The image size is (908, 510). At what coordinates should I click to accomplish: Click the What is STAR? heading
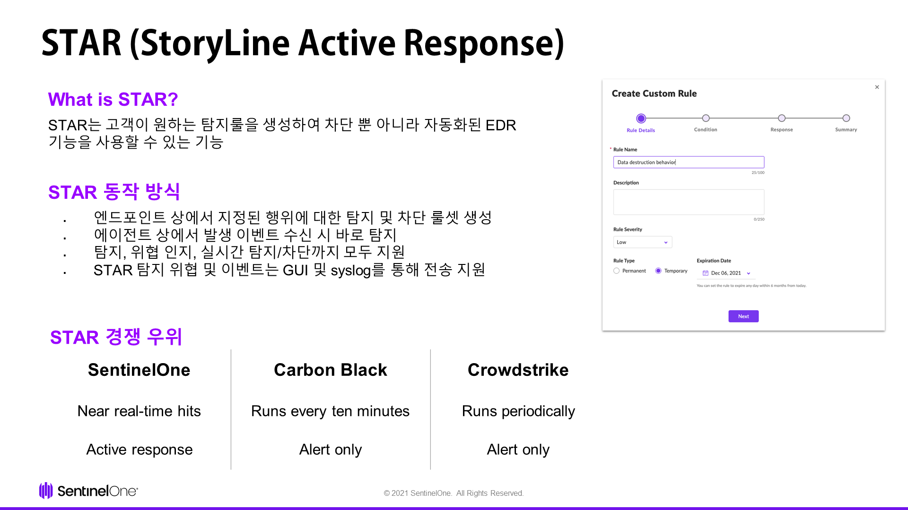coord(113,100)
